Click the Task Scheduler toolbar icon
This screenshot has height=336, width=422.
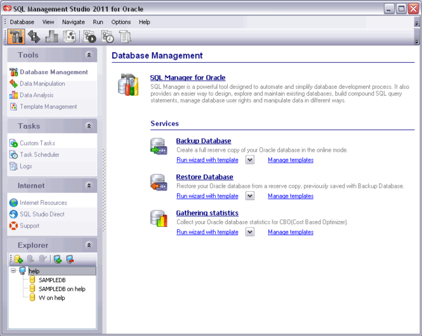108,37
